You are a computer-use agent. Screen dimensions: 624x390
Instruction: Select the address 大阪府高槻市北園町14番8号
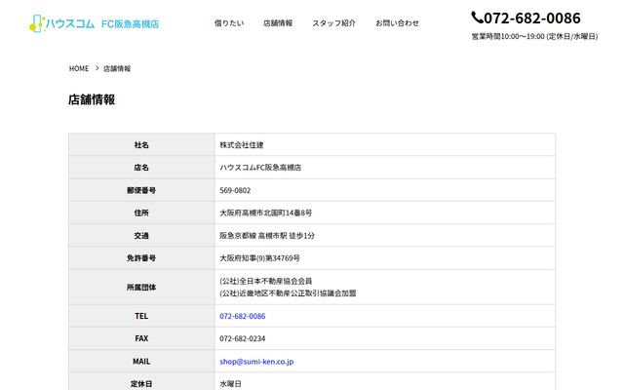point(266,213)
